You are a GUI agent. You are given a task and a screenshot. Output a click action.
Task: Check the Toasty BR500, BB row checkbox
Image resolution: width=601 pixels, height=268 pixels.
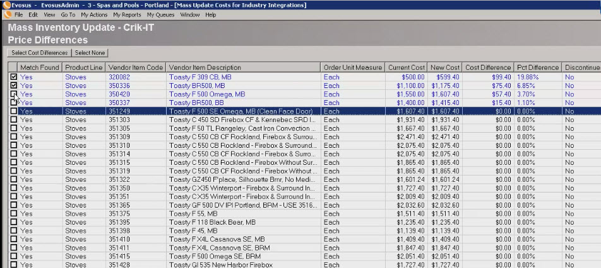(14, 103)
